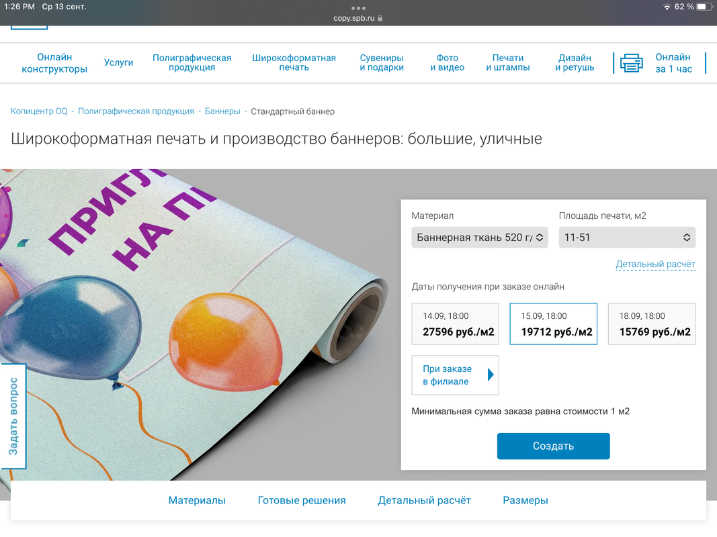Open the Задать вопрос side tab

click(x=13, y=416)
